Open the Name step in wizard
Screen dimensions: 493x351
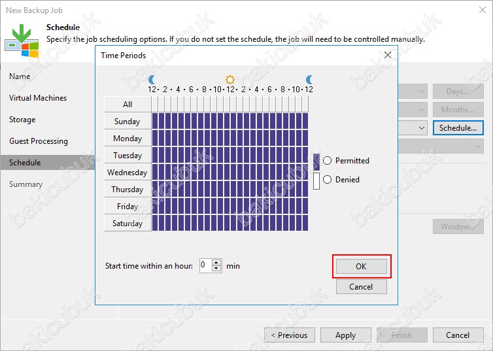click(20, 76)
